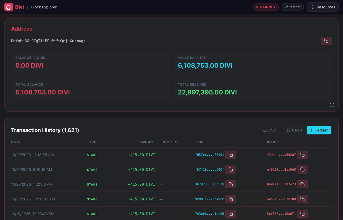Copy block hash 099ee1...f87e73
343x220 pixels.
(302, 184)
